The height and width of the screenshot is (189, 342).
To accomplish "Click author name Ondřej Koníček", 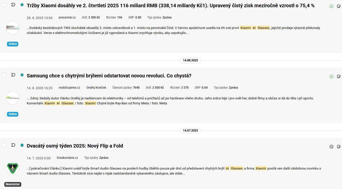I will coord(96,88).
